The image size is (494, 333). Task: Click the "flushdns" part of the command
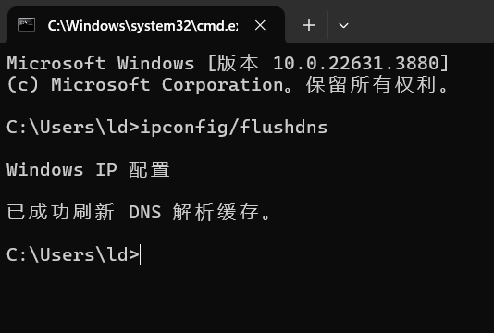coord(284,128)
